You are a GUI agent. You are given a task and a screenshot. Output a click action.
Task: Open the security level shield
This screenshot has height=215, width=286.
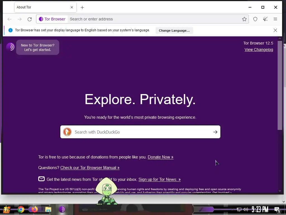[x=255, y=19]
